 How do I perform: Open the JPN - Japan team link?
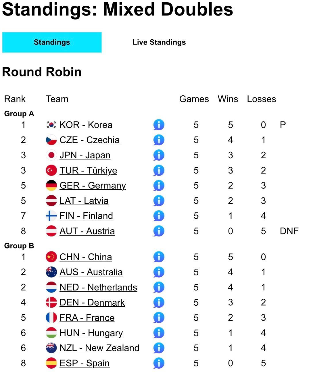(x=85, y=155)
